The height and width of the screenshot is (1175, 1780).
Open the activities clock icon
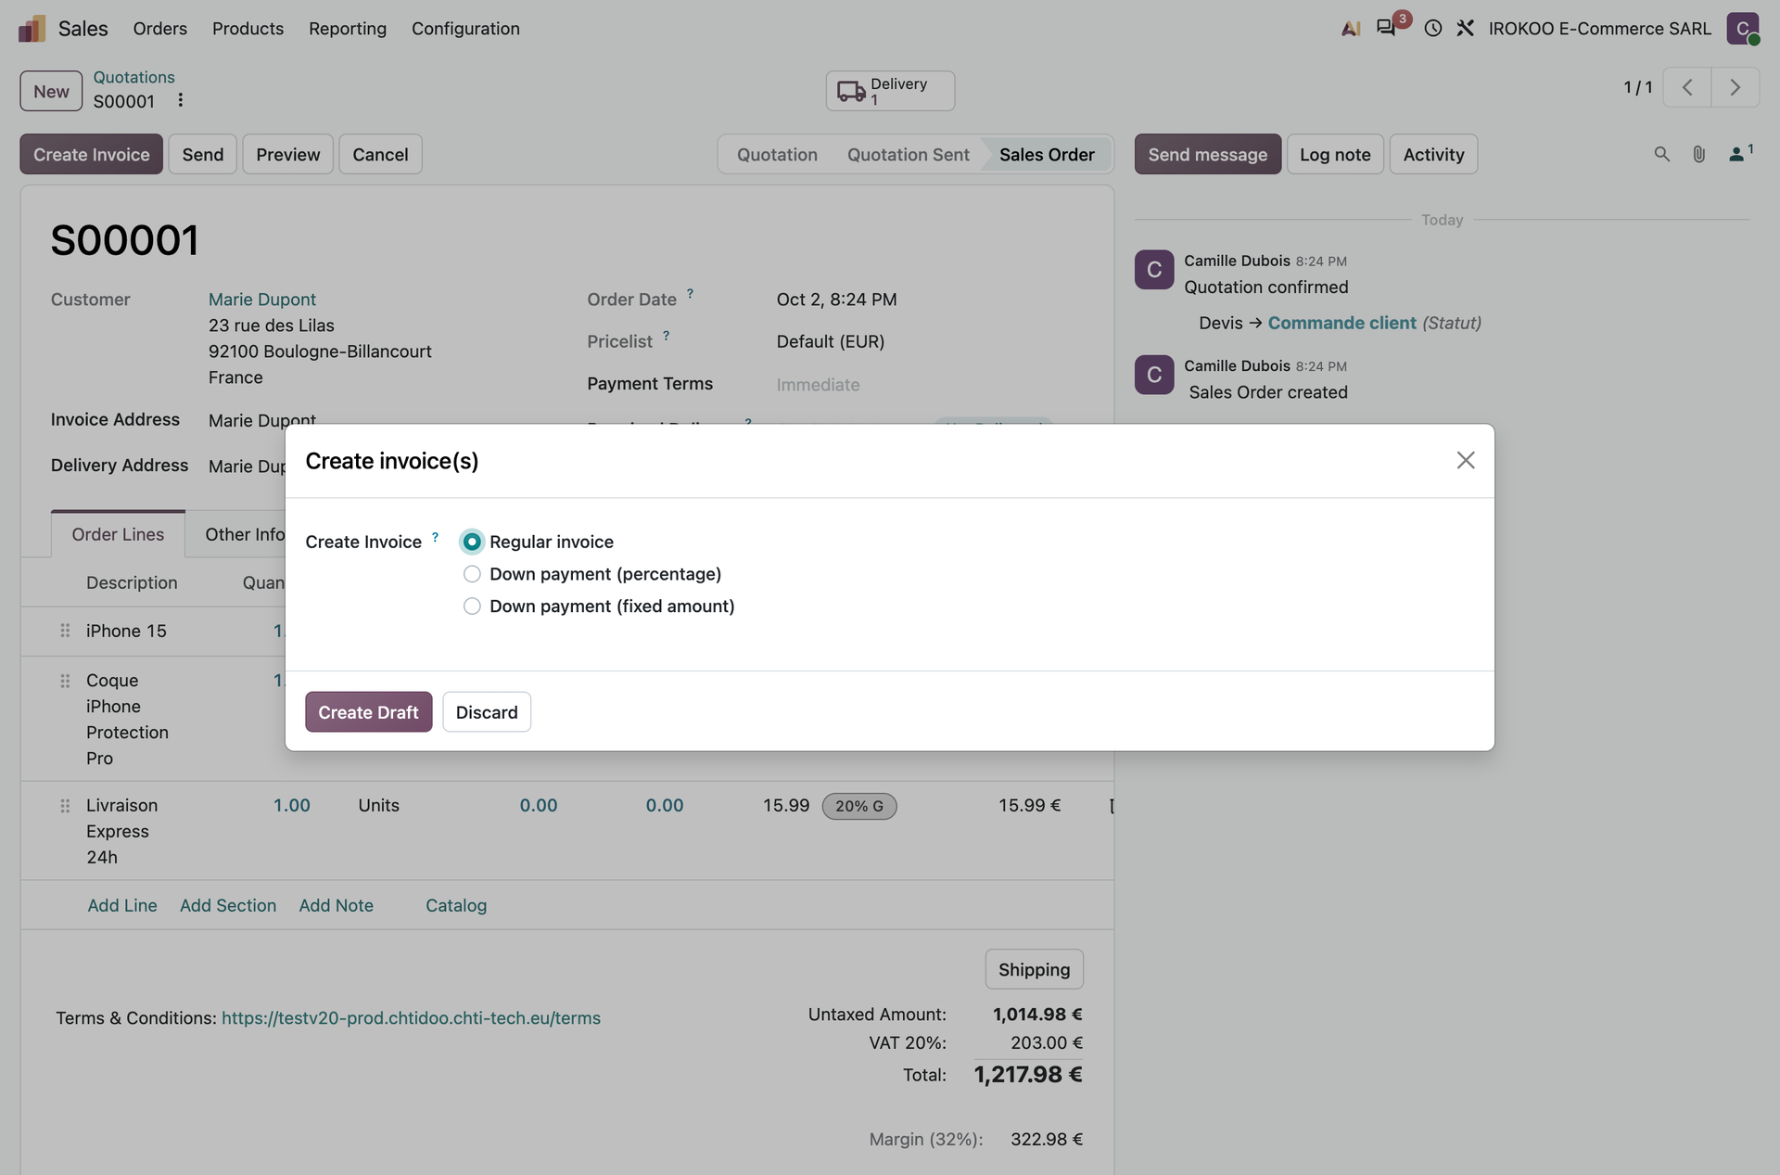1433,29
